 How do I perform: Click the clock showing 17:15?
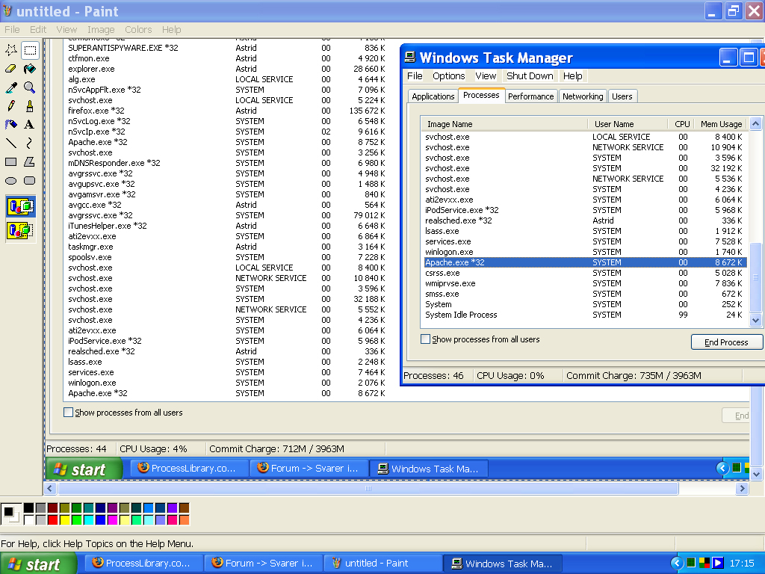coord(742,564)
